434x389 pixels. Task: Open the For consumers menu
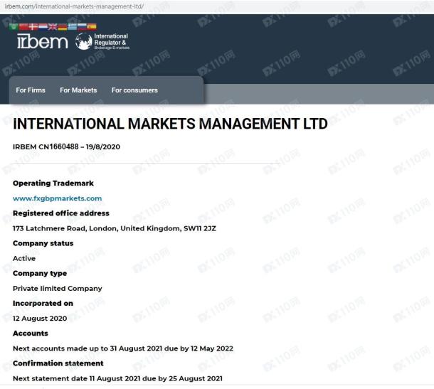(134, 90)
